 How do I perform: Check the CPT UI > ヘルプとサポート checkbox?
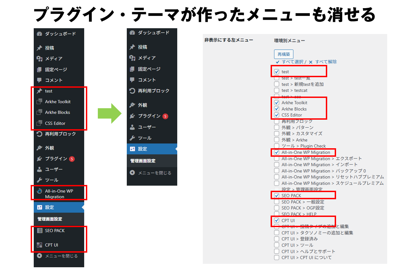click(x=277, y=251)
